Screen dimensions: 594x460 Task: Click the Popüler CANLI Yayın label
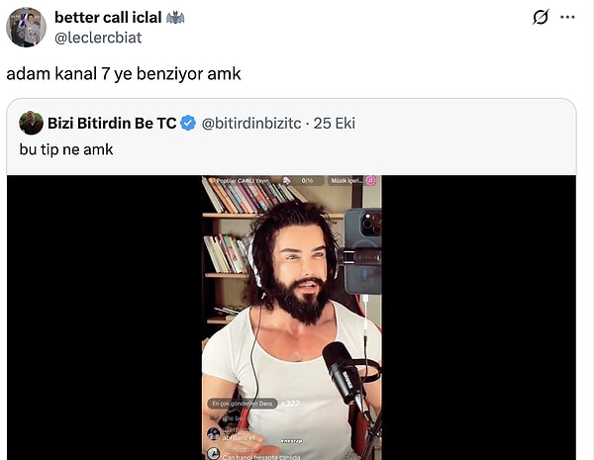pyautogui.click(x=242, y=181)
